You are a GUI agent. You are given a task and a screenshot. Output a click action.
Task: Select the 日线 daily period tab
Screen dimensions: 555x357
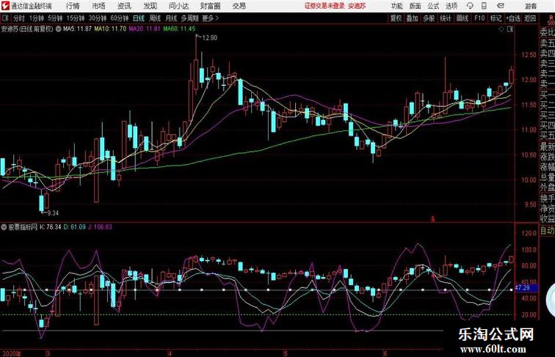(x=139, y=18)
